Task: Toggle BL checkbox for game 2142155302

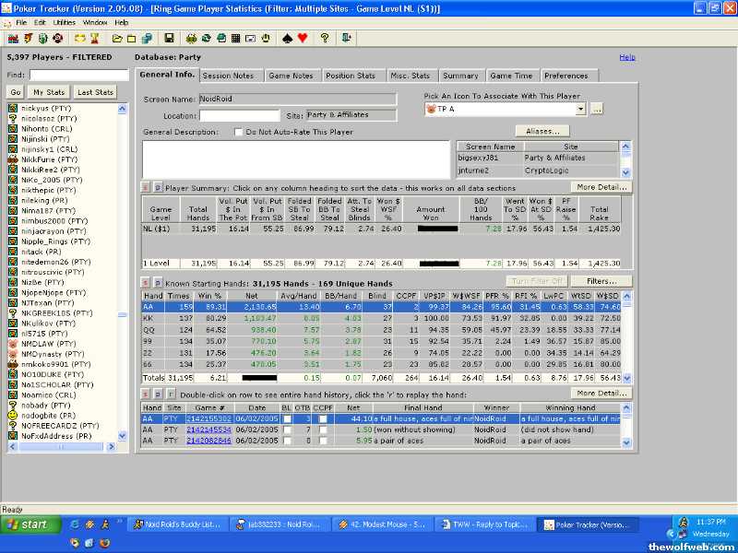Action: (286, 418)
